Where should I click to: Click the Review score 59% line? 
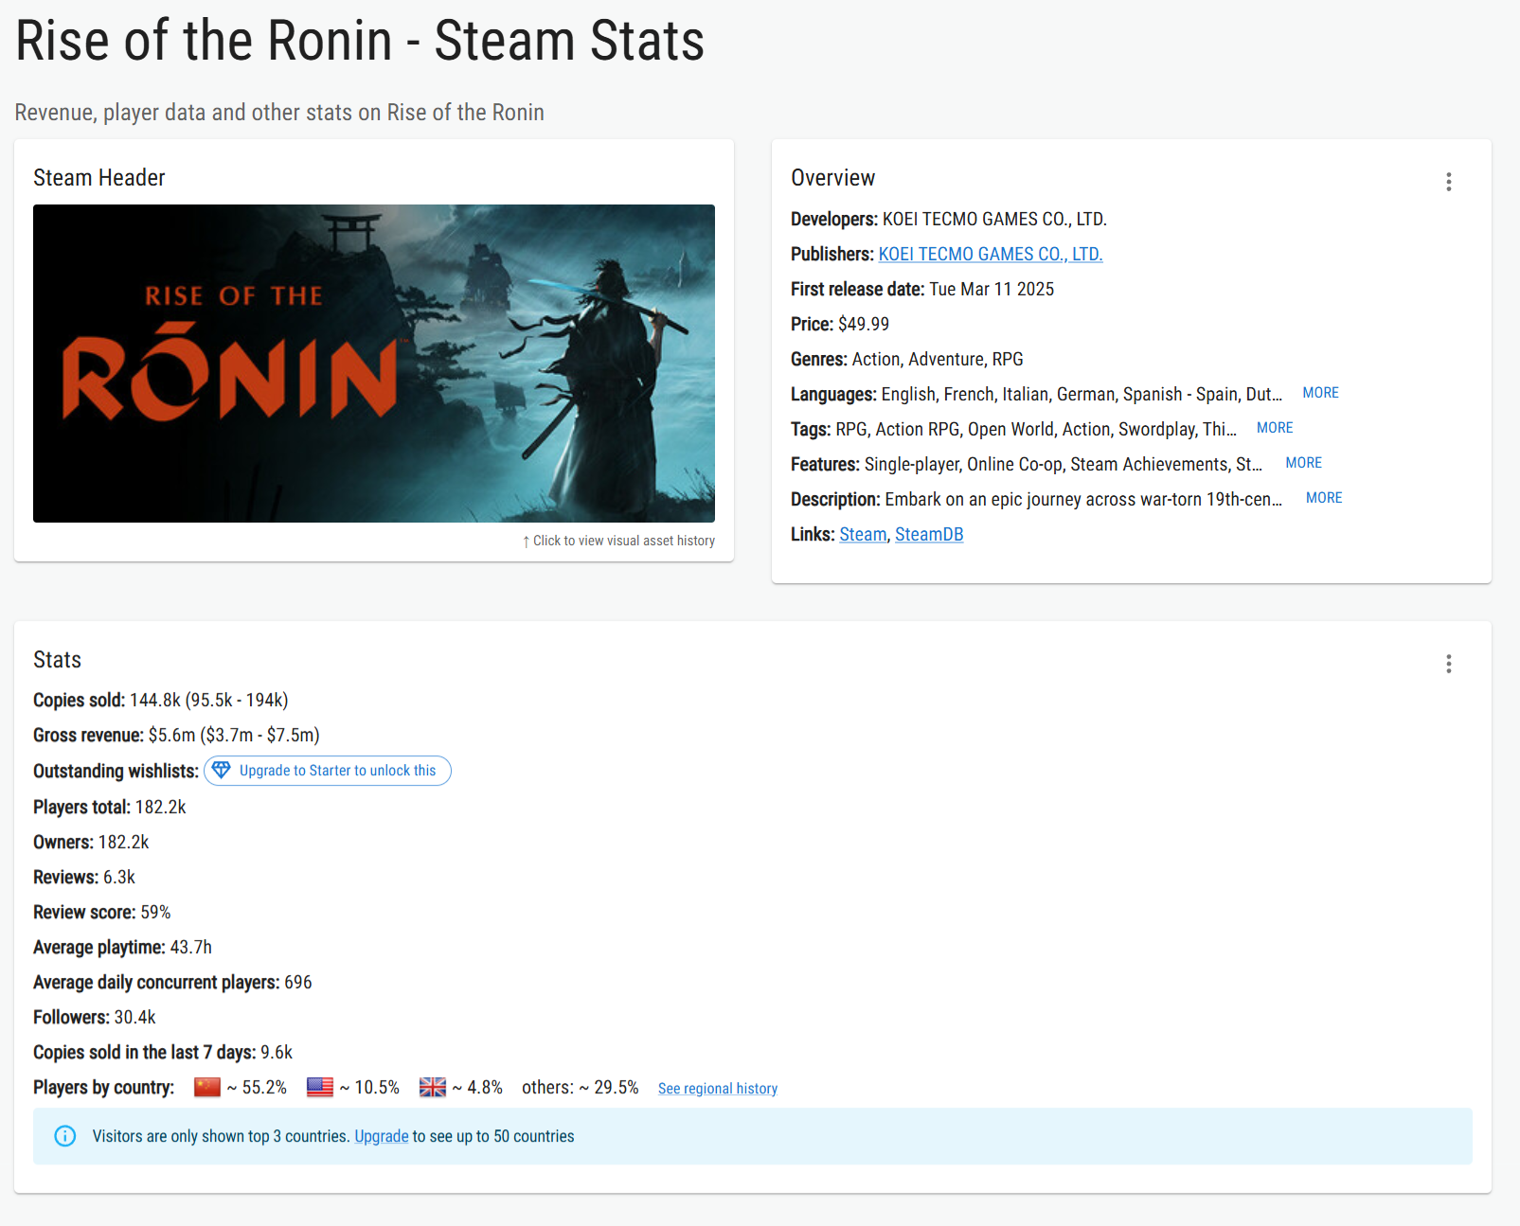click(102, 912)
